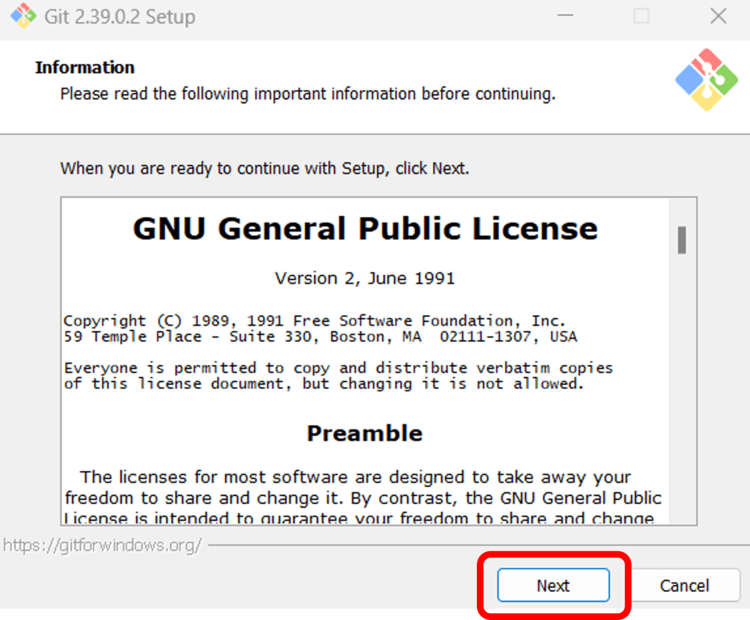Click 'Please read the following important information' text
Image resolution: width=750 pixels, height=620 pixels.
click(x=307, y=94)
